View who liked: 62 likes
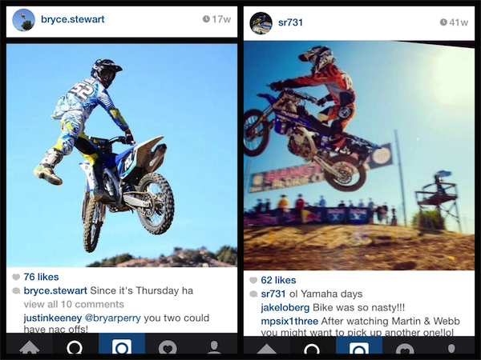Image resolution: width=481 pixels, height=360 pixels. click(278, 280)
